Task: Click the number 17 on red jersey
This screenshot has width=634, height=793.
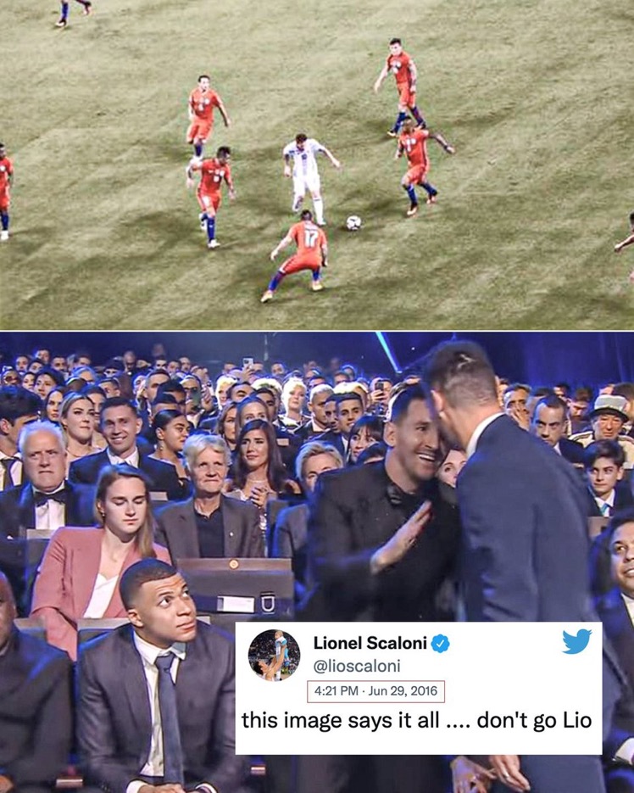Action: [x=310, y=238]
